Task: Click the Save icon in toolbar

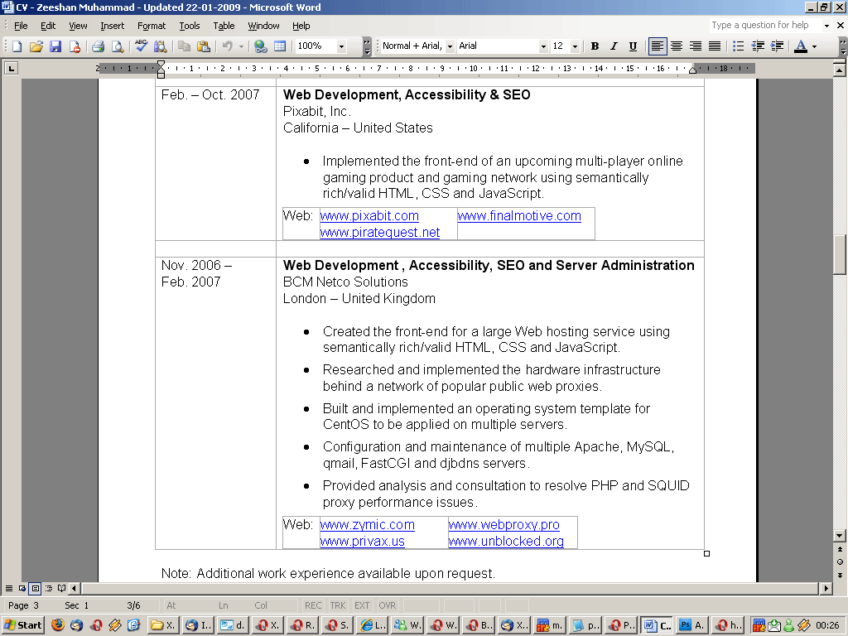Action: pyautogui.click(x=55, y=46)
